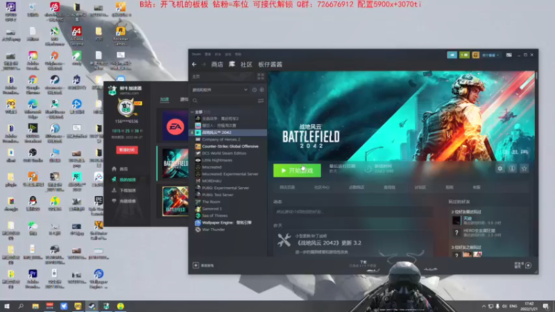Switch to the 库 library tab
The height and width of the screenshot is (312, 555).
(x=232, y=64)
